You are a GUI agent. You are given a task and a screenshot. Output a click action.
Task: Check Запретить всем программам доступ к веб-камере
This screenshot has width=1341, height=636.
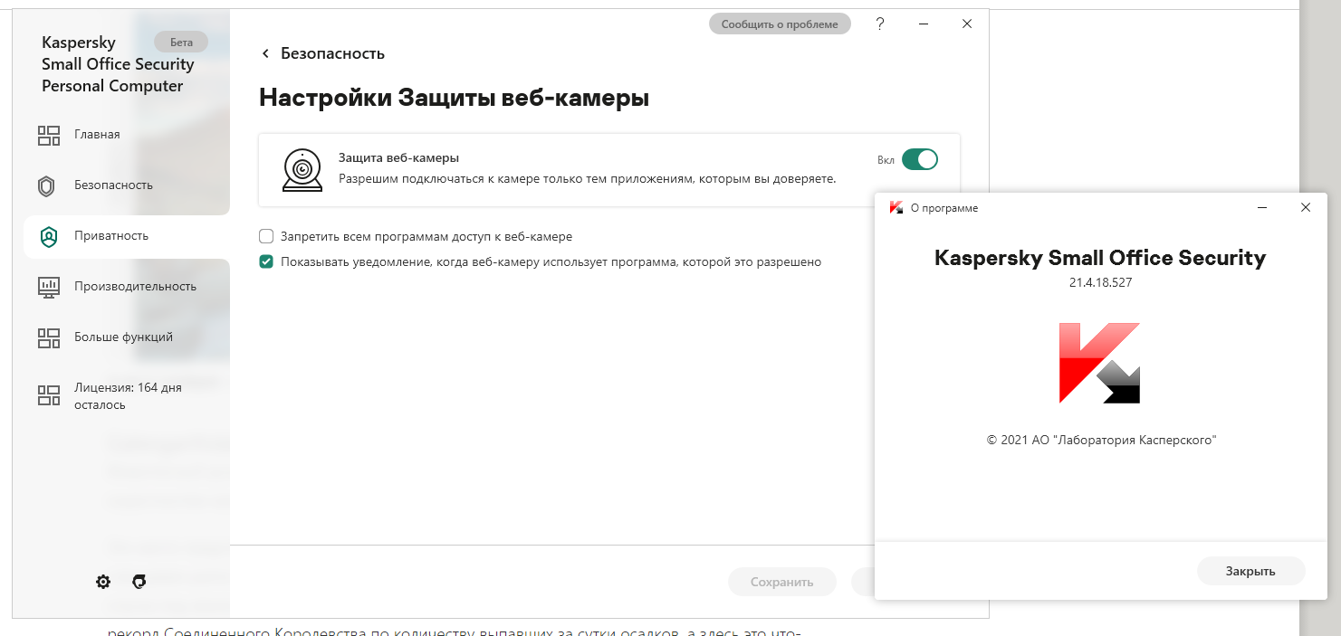[x=266, y=236]
